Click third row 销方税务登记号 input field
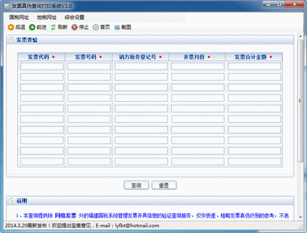The image size is (307, 233). tap(141, 88)
